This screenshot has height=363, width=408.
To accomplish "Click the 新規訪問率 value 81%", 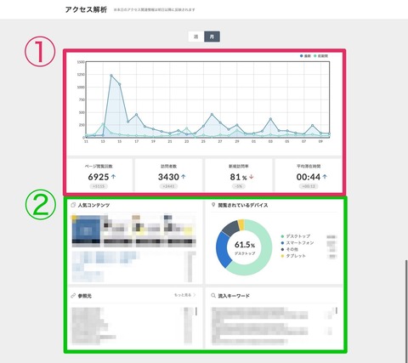I will click(x=238, y=178).
